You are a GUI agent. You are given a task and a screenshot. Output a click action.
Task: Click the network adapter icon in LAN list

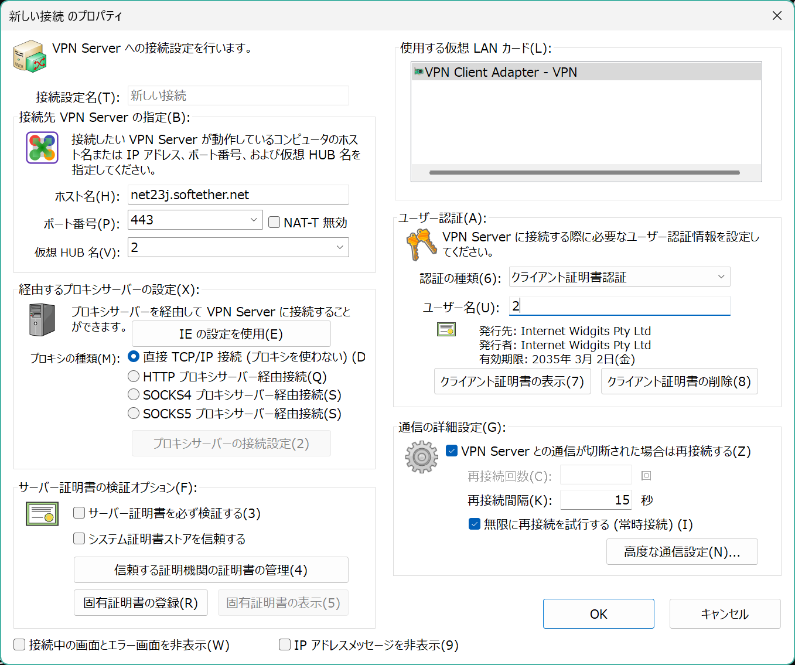[418, 72]
